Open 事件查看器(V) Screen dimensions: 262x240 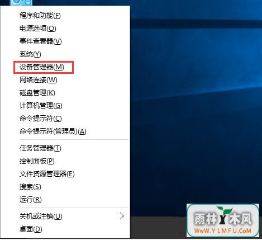point(41,41)
